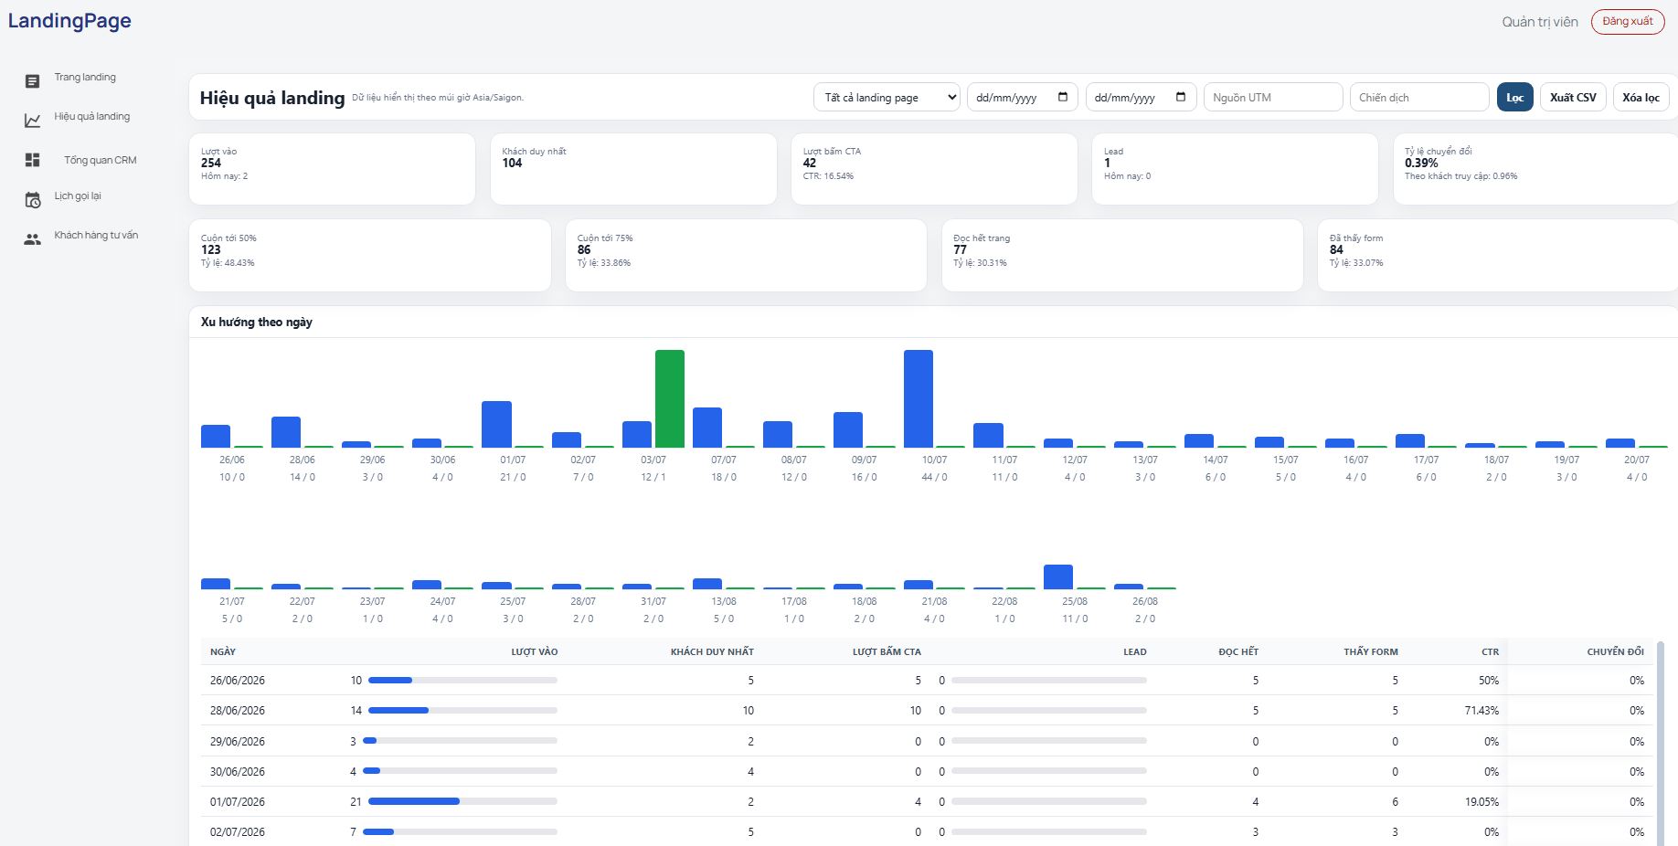This screenshot has height=846, width=1678.
Task: Click the Đã thấy form value 84
Action: click(1336, 249)
